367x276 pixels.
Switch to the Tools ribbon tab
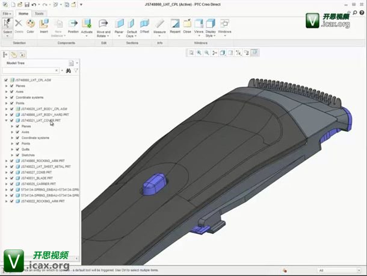click(39, 13)
